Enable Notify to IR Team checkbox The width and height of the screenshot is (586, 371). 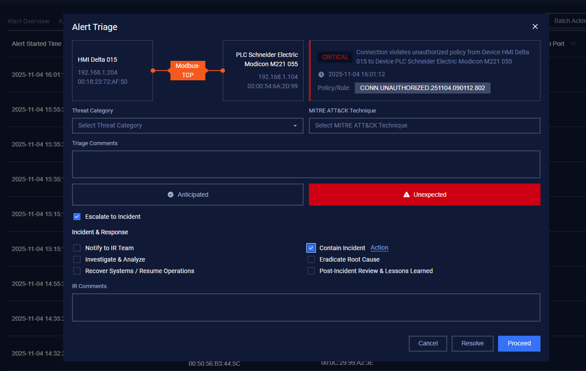77,248
